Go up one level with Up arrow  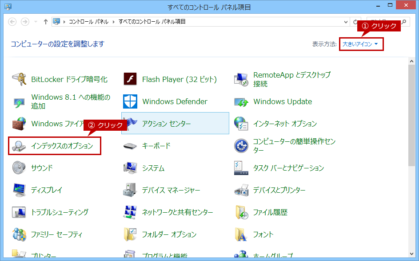pos(46,22)
